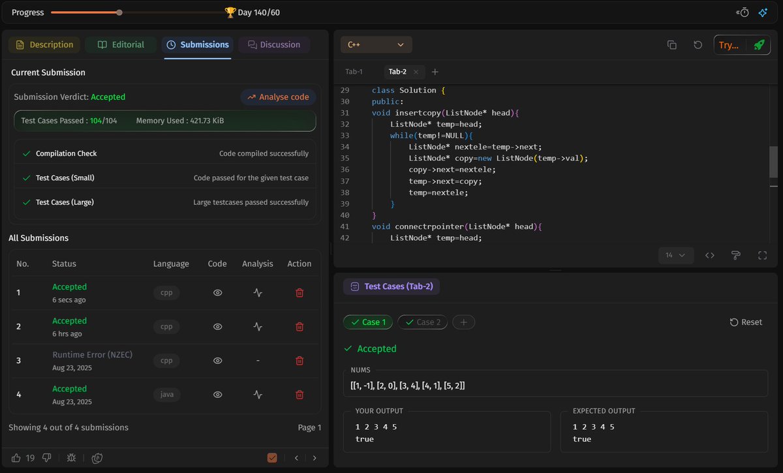Viewport: 783px width, 473px height.
Task: Delete submission 1 with trash icon
Action: [299, 293]
